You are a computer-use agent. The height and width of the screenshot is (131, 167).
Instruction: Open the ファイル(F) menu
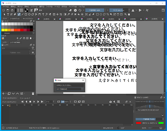tap(6, 6)
